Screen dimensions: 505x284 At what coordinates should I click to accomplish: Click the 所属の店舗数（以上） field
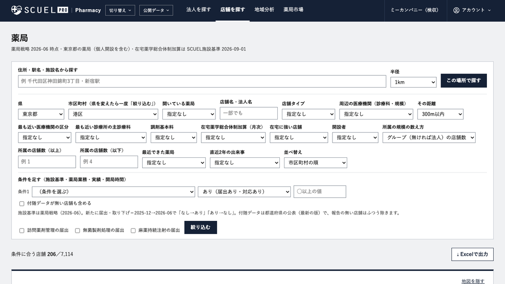(x=47, y=162)
